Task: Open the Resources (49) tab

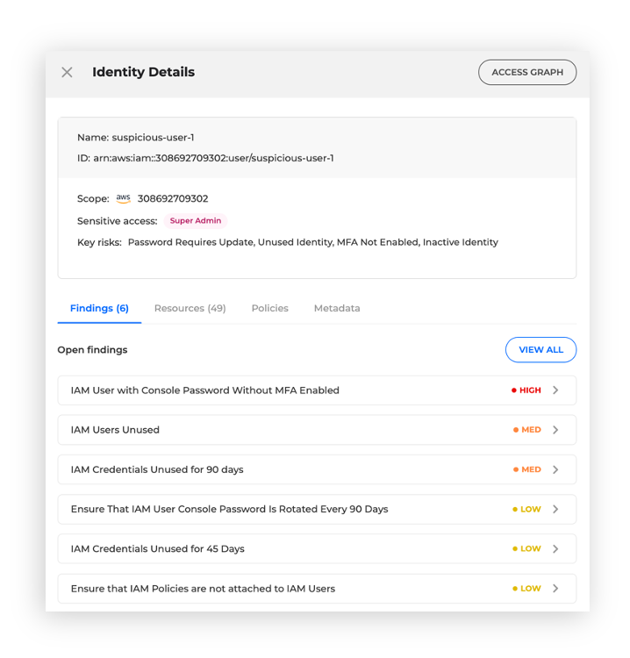Action: pos(190,309)
